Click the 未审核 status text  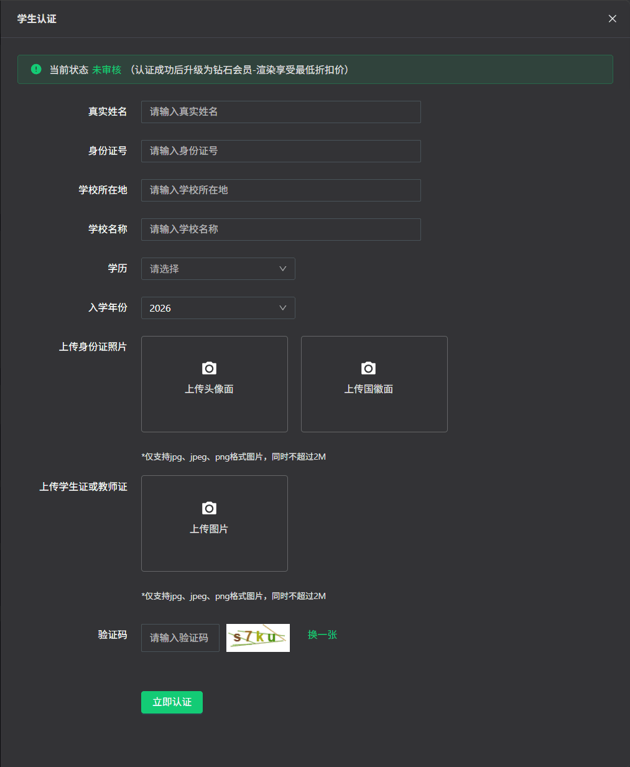point(107,70)
